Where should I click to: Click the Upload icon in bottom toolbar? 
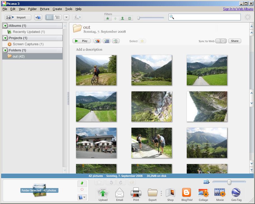tap(103, 193)
